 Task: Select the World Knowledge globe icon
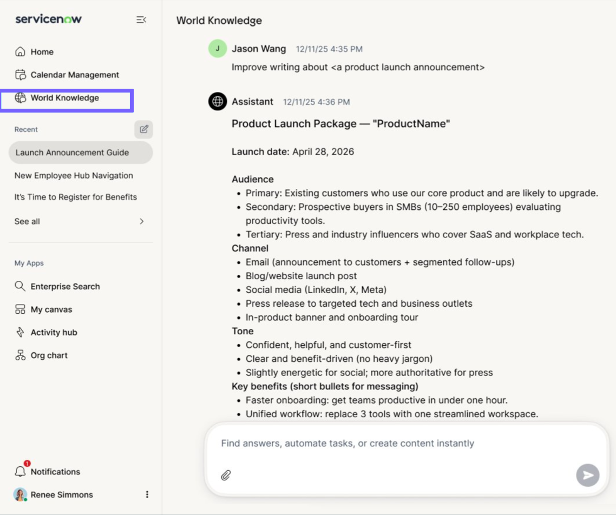click(20, 98)
